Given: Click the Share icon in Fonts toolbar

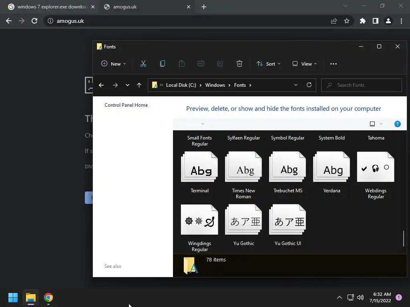Looking at the screenshot, I should pyautogui.click(x=220, y=64).
